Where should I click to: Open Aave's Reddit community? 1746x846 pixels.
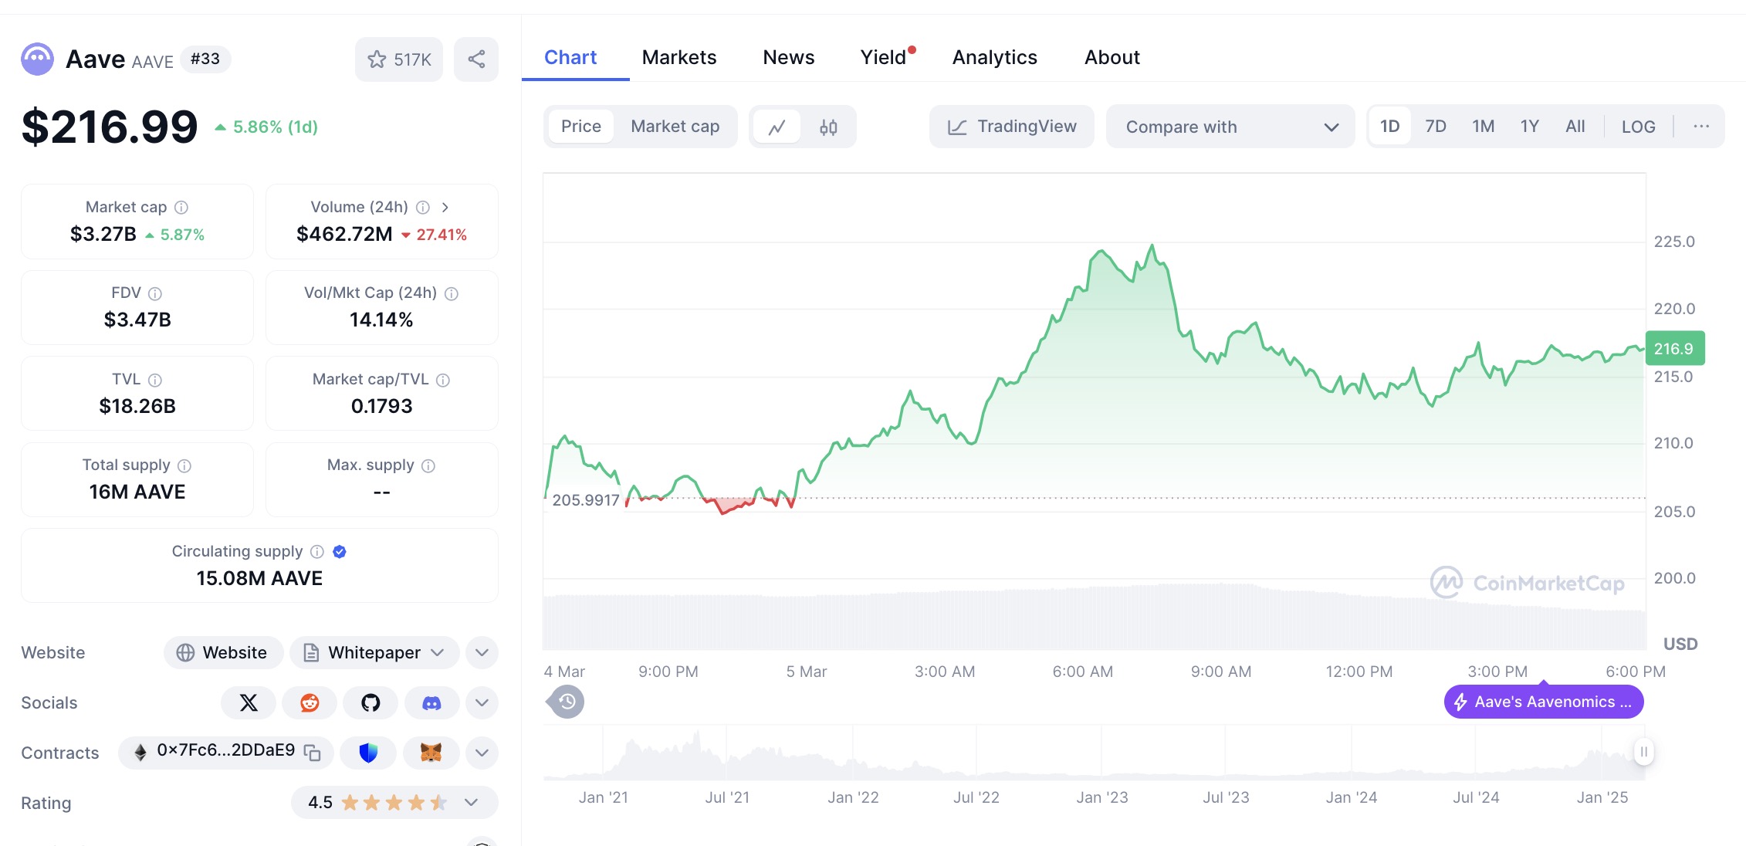coord(310,702)
